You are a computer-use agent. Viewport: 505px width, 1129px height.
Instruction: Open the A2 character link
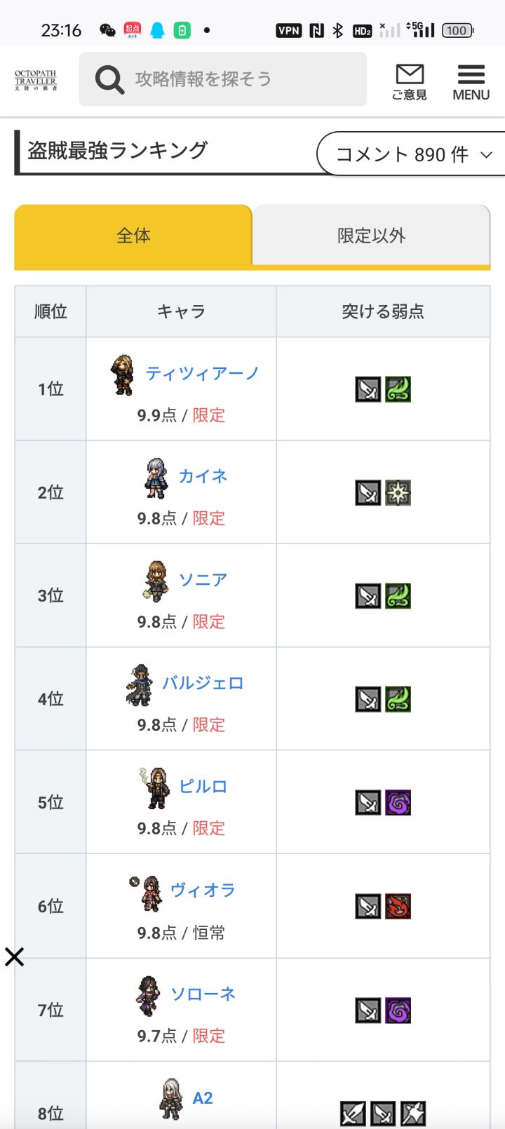pos(202,1097)
